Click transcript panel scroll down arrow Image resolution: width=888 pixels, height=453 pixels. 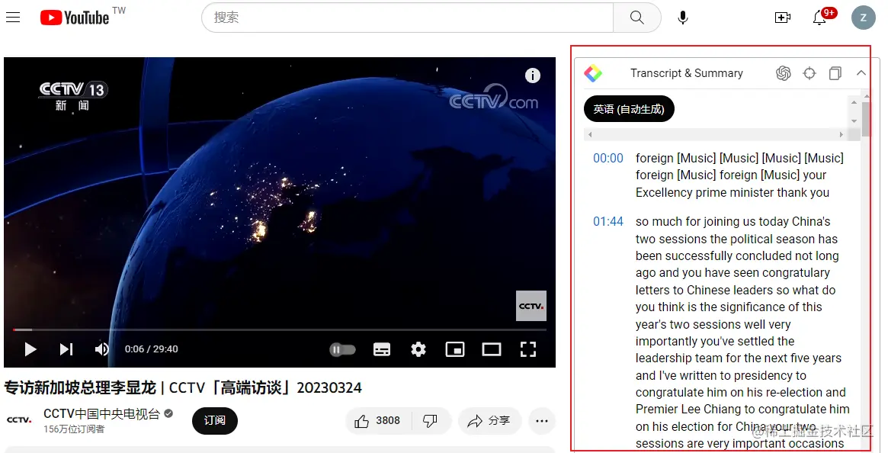(854, 120)
